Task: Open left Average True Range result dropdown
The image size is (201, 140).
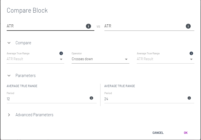Action: pos(35,59)
